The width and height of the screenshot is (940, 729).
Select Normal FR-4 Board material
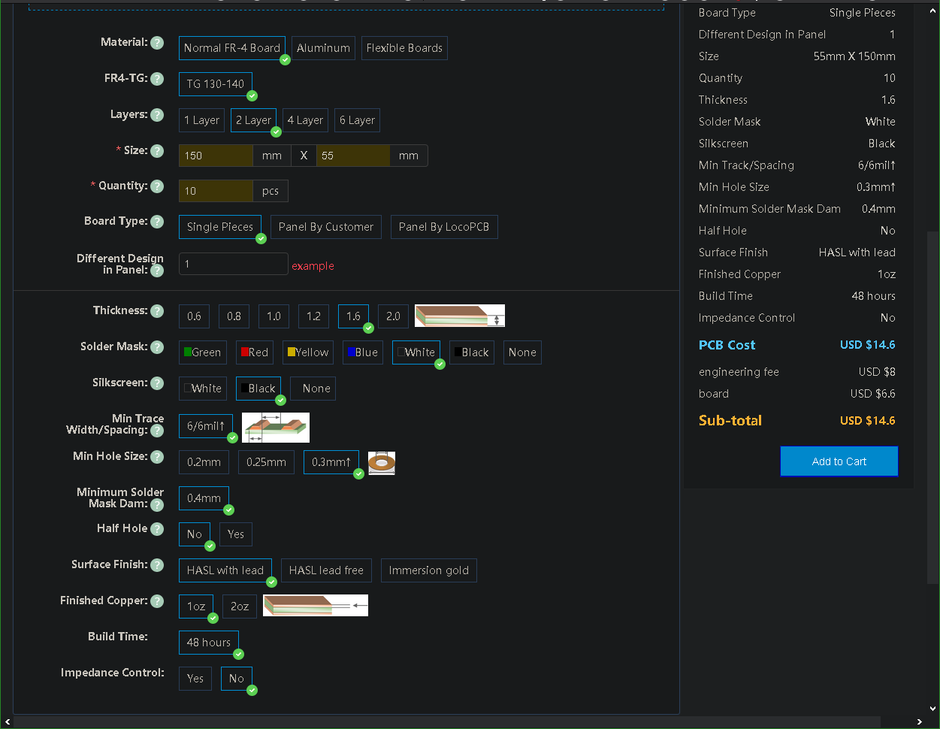[x=232, y=48]
